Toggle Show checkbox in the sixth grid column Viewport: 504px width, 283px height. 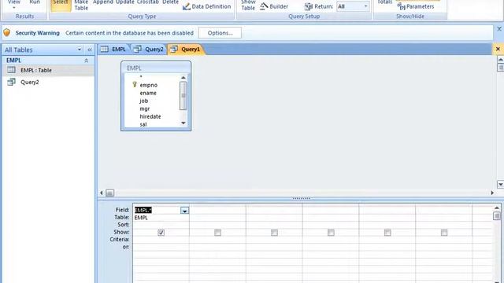[x=444, y=233]
